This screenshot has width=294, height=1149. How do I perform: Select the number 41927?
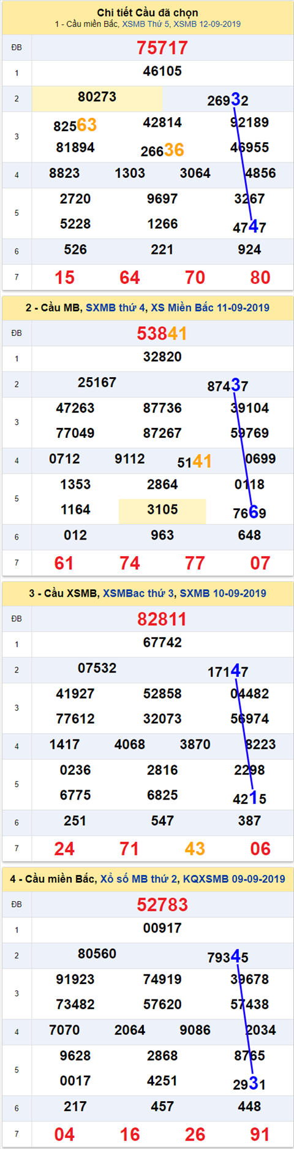pyautogui.click(x=75, y=694)
